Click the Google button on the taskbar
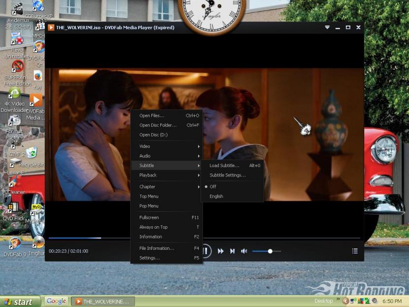The height and width of the screenshot is (307, 409). point(56,301)
